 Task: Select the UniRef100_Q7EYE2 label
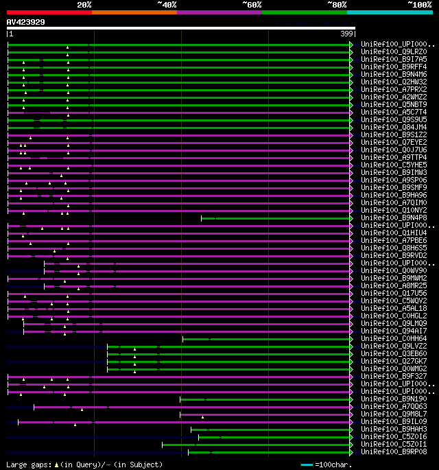[x=394, y=143]
